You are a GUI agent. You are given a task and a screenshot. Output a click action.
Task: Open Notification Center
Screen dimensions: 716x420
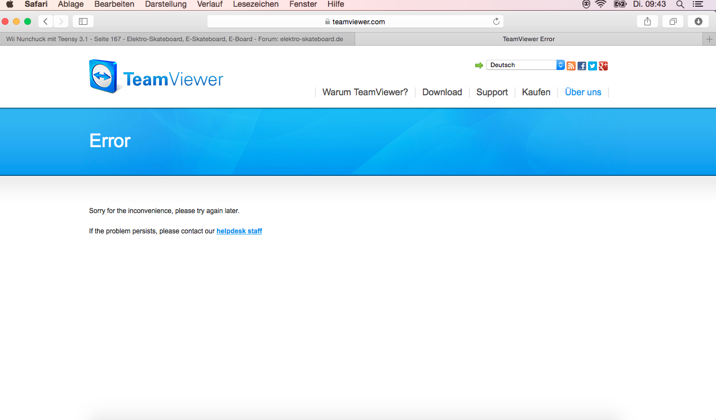point(698,5)
